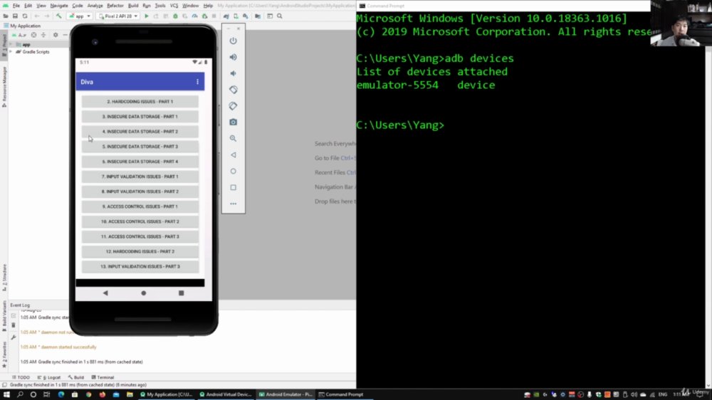Rotate the emulator right
The height and width of the screenshot is (400, 712).
[x=233, y=106]
